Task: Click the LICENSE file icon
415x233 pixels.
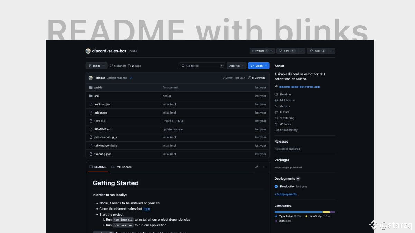Action: [91, 121]
